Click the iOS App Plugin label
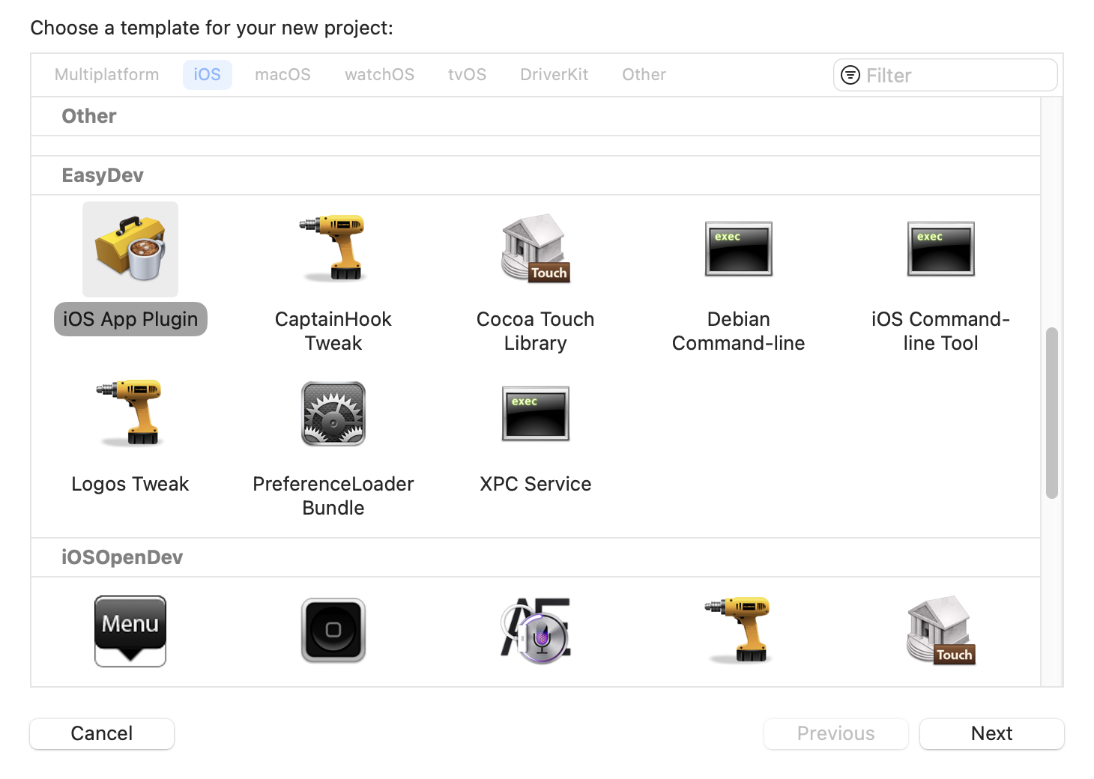Viewport: 1094px width, 779px height. [x=130, y=319]
